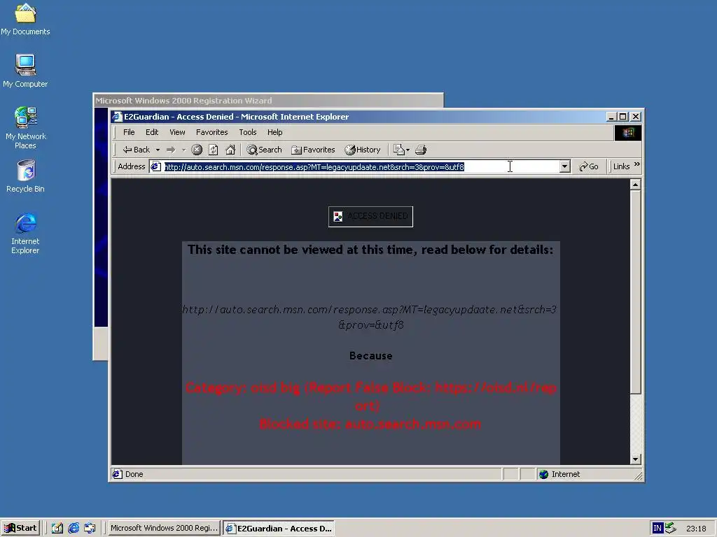Click the 'Because' heading text
Screen dimensions: 717x537
(371, 356)
